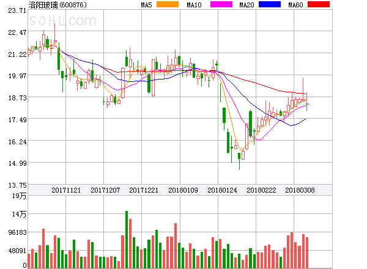367x269 pixels.
Task: Click the 20171121 date label
Action: [66, 190]
